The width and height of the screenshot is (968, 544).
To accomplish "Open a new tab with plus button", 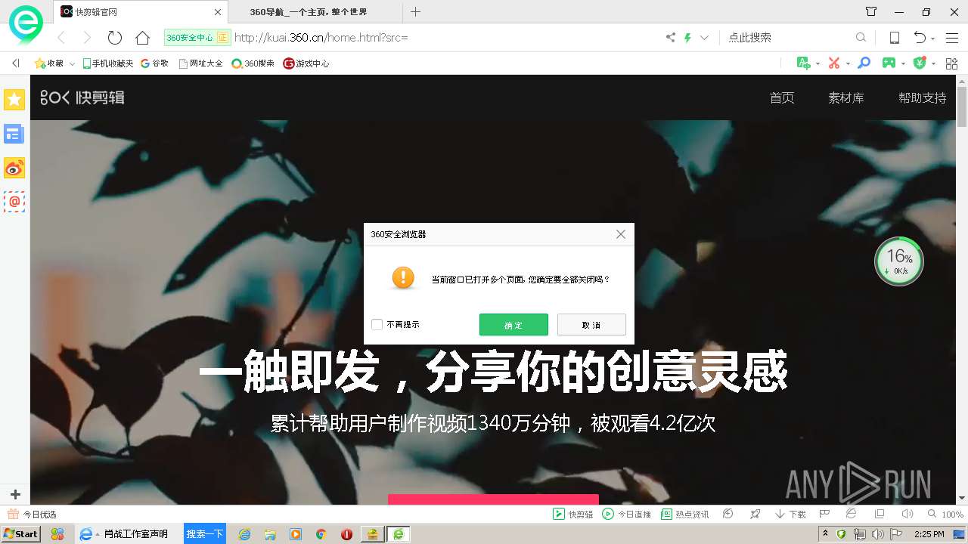I will coord(415,11).
